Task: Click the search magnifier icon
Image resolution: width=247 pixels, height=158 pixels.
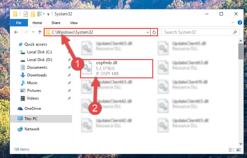Action: click(235, 32)
